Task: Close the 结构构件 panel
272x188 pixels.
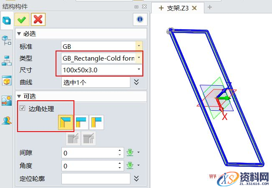Action: (144, 7)
